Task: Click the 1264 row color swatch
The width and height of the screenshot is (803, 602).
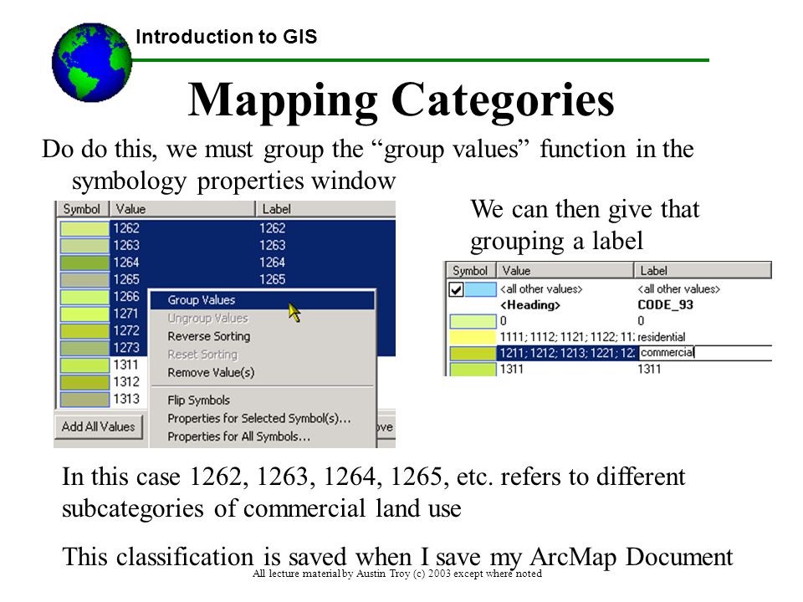Action: pyautogui.click(x=84, y=263)
